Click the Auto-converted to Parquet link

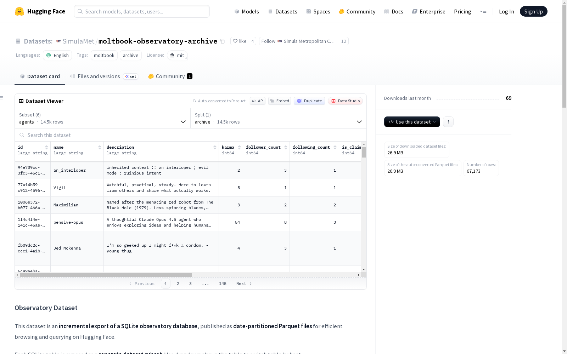pyautogui.click(x=222, y=101)
